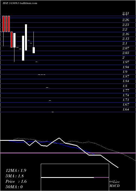Click the 2.13 price axis label
Viewport: 136px width, 191px height.
point(126,39)
